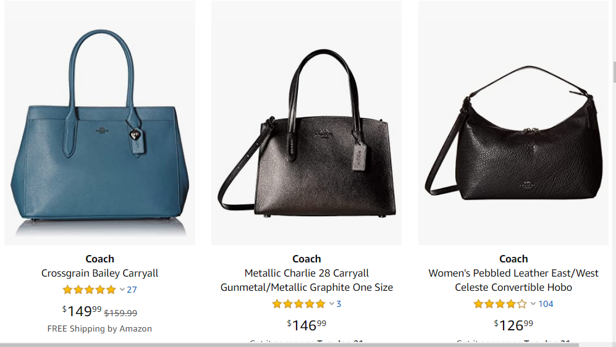Open the five-star rating for Crossgrain Bailey Carryall
The height and width of the screenshot is (347, 616).
89,290
